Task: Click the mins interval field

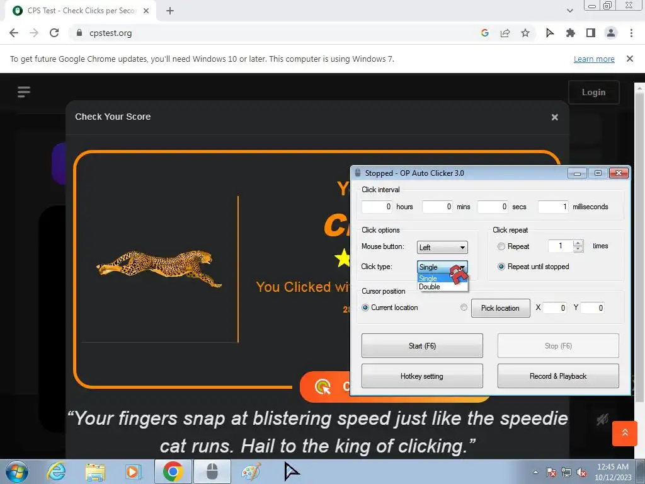Action: [x=437, y=207]
